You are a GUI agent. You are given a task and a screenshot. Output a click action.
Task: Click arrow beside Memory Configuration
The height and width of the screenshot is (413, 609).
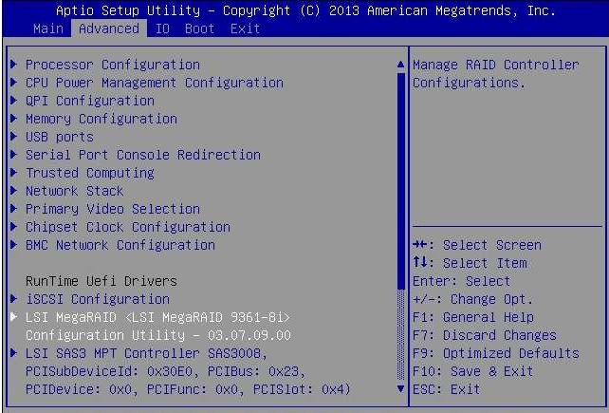click(x=13, y=119)
